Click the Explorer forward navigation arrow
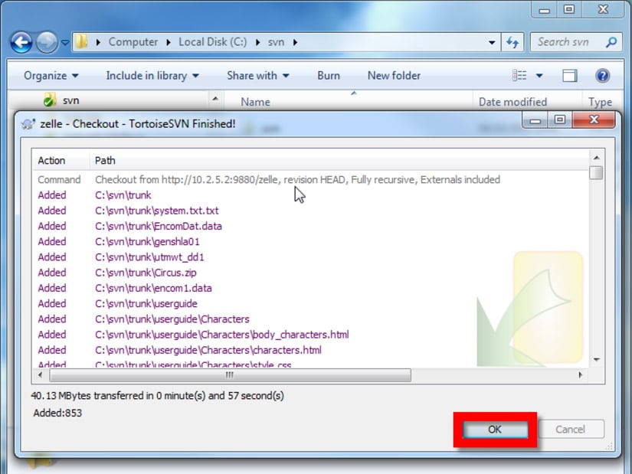The height and width of the screenshot is (474, 632). [47, 42]
